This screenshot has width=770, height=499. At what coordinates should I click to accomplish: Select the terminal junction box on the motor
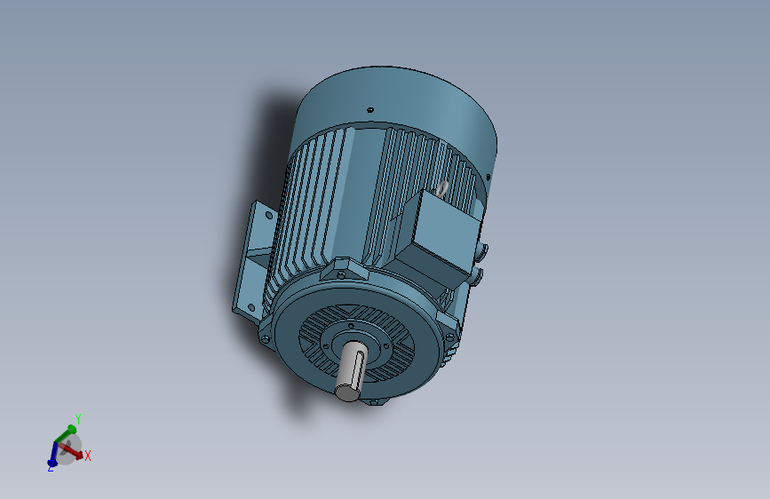coord(437,238)
